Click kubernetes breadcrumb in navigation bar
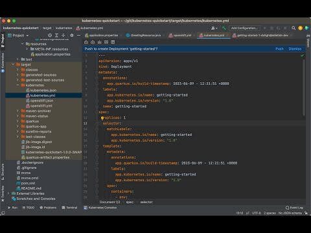Viewport: 311px width, 233px height. pos(63,28)
